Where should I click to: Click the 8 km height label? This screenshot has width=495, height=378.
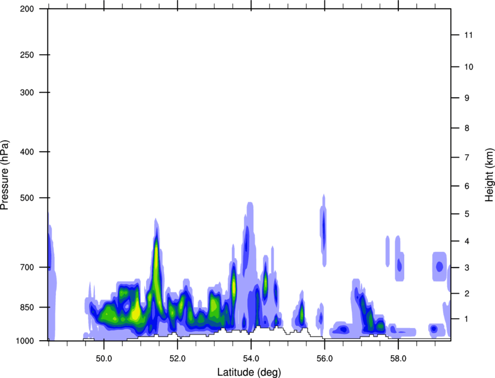point(466,128)
